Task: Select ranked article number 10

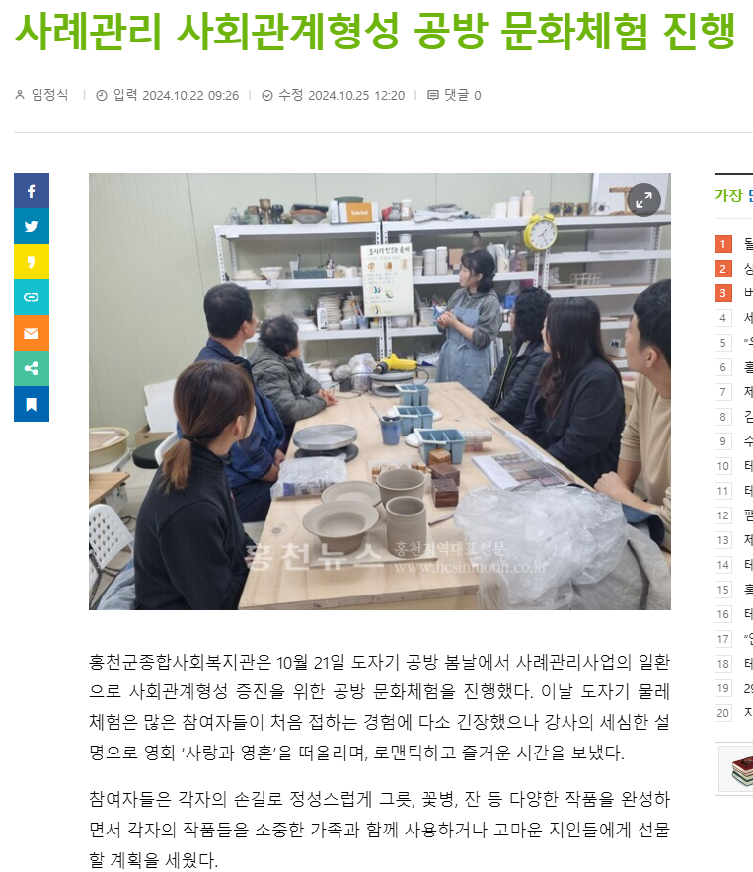Action: click(x=733, y=466)
